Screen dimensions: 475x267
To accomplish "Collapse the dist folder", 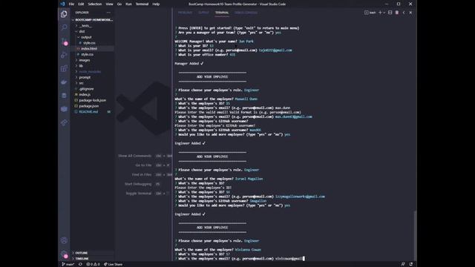I will click(x=82, y=31).
